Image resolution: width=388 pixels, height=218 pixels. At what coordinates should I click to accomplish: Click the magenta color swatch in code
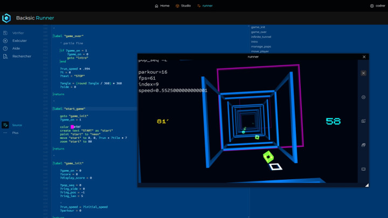pyautogui.click(x=72, y=126)
